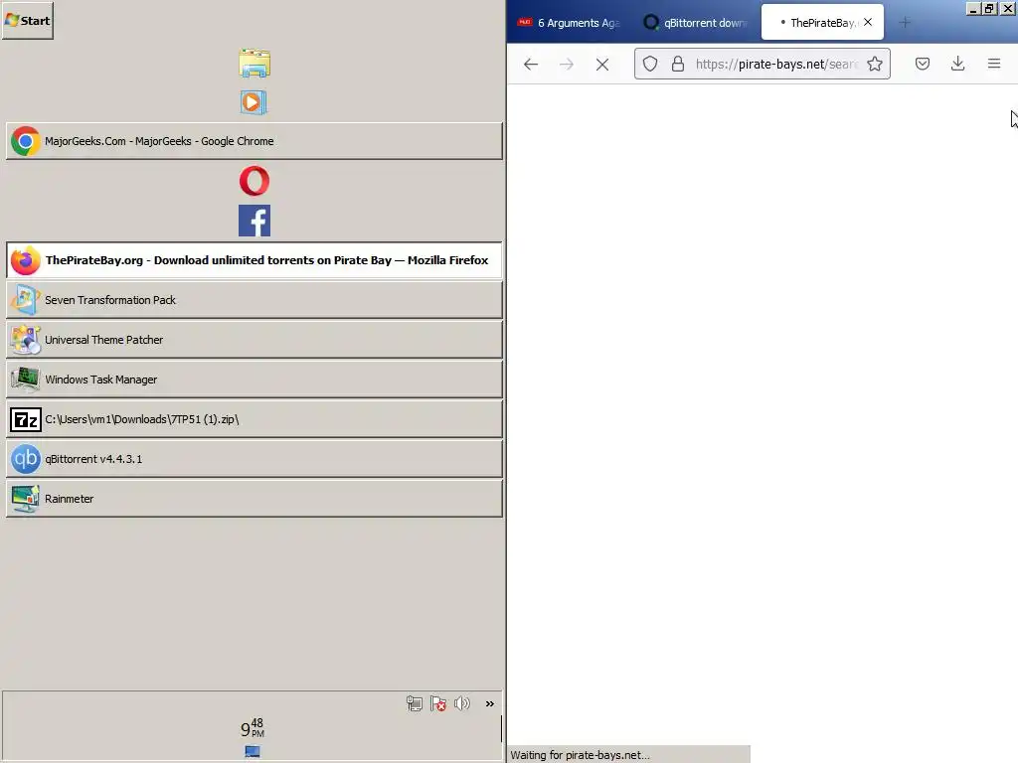Open the 7TP51 (1).zip 7-Zip window
The height and width of the screenshot is (763, 1018).
(254, 419)
